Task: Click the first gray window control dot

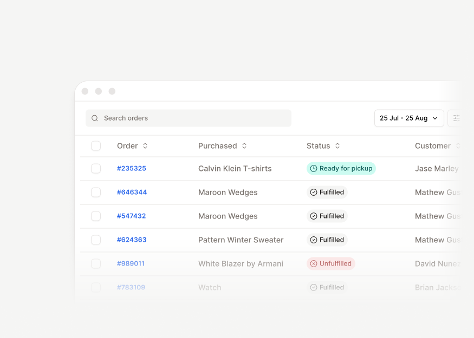Action: (85, 91)
